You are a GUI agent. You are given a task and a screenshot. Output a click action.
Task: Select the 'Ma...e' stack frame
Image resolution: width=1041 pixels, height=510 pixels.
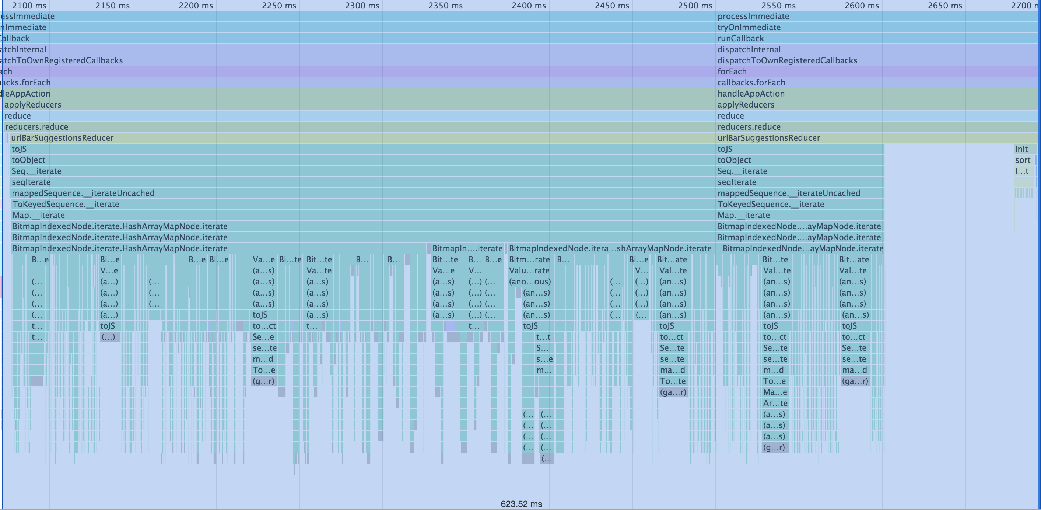(x=775, y=392)
